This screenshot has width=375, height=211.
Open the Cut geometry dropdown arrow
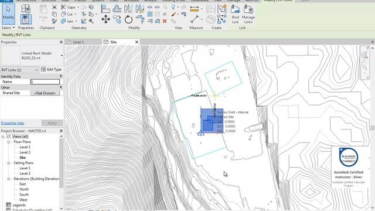76,14
